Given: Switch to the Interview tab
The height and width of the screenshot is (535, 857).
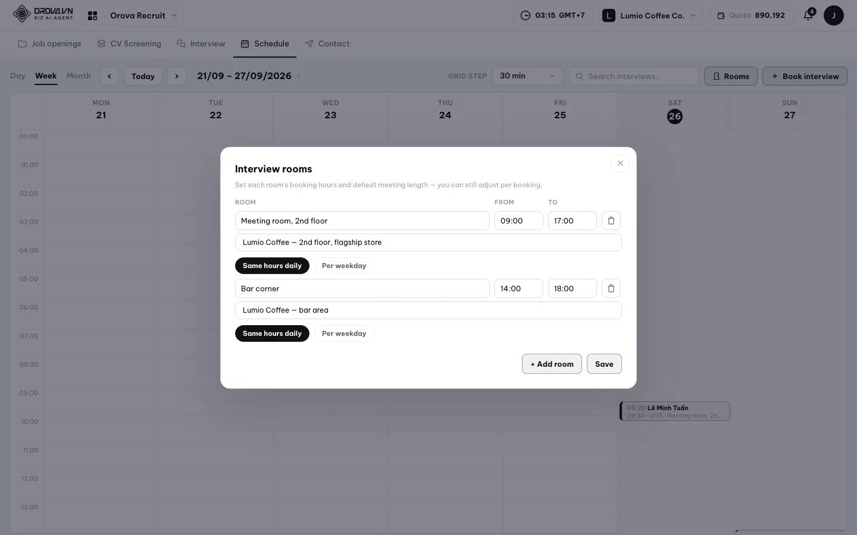Looking at the screenshot, I should pyautogui.click(x=201, y=44).
